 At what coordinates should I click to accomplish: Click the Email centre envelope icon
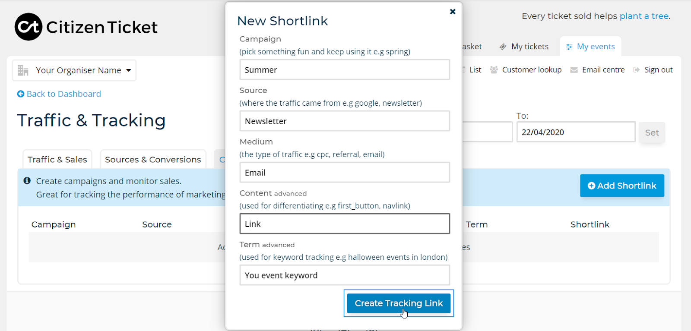click(x=574, y=70)
